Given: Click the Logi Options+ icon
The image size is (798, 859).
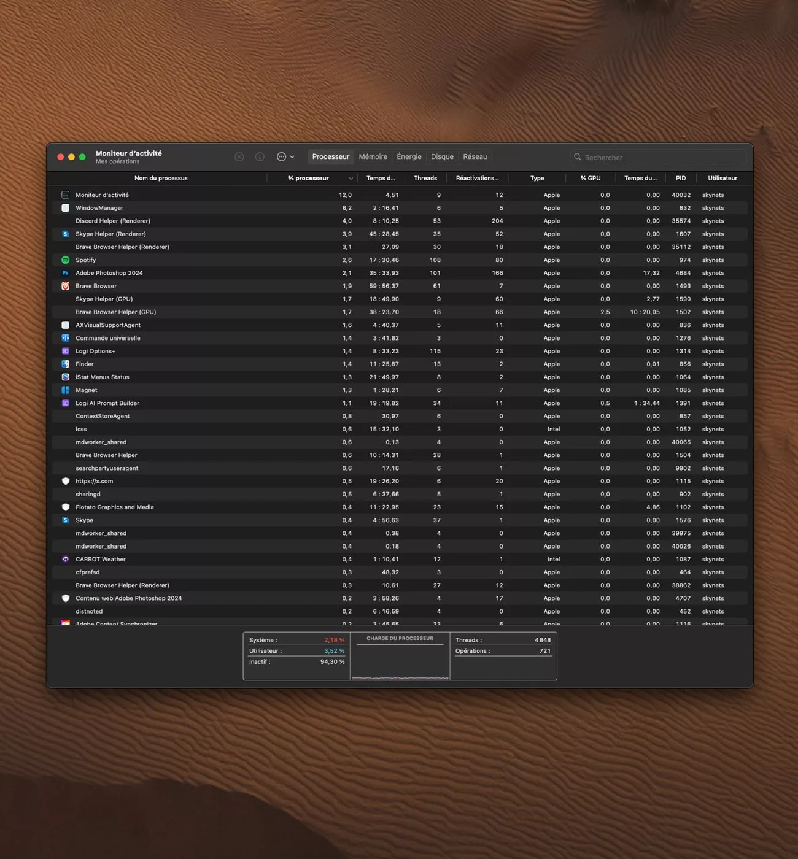Looking at the screenshot, I should (66, 351).
